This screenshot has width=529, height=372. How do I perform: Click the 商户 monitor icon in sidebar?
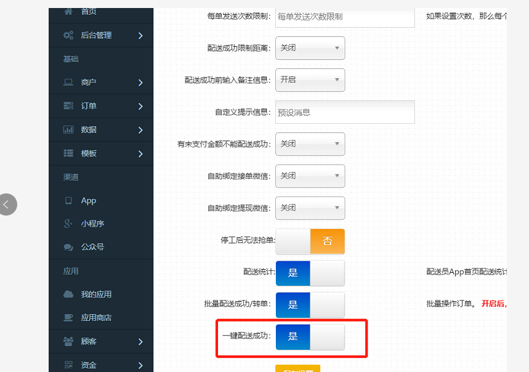tap(68, 83)
